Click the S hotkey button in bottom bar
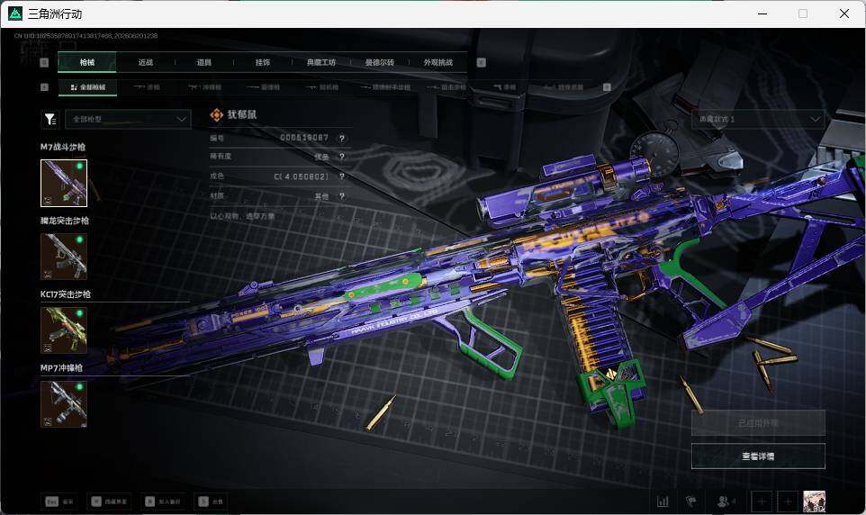Screen dimensions: 866x515 (x=211, y=501)
